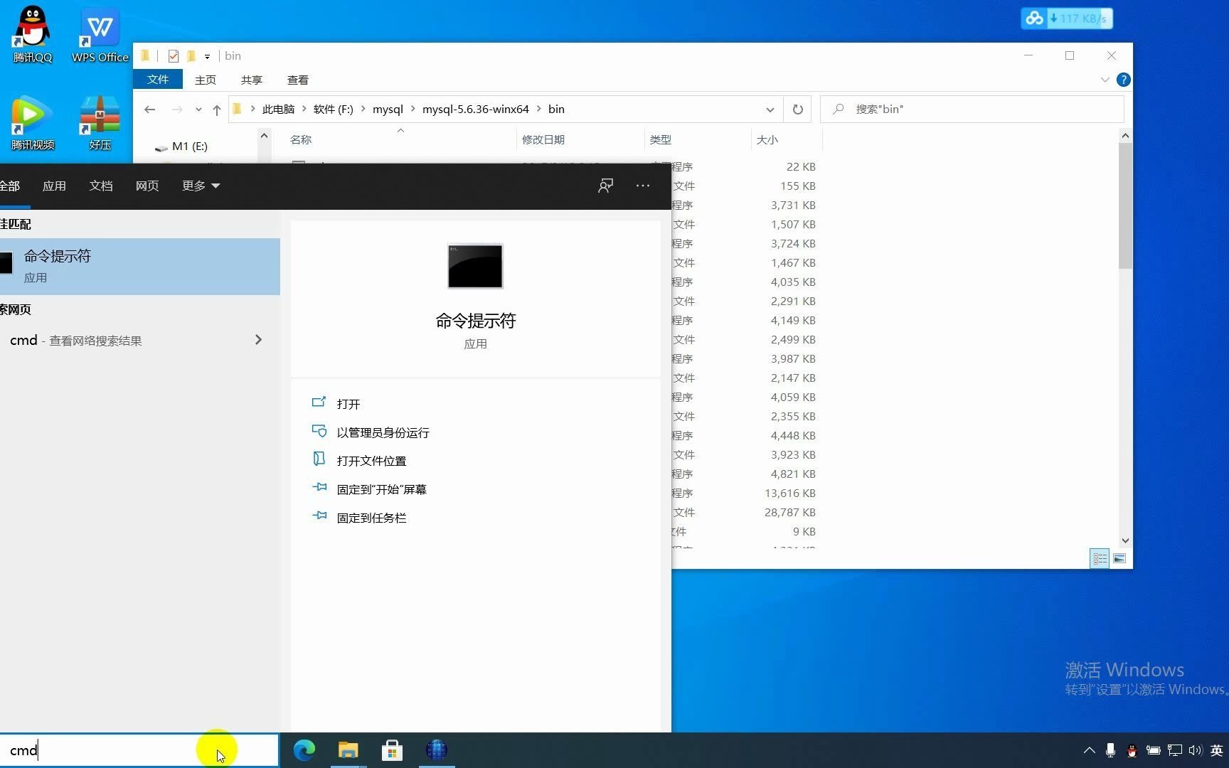Pin 命令提示符 to the taskbar
Viewport: 1229px width, 768px height.
[x=371, y=517]
